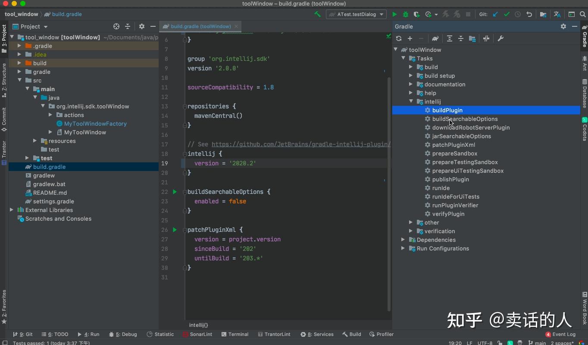Click tool_window breadcrumb in navigation bar
The width and height of the screenshot is (588, 345).
22,14
